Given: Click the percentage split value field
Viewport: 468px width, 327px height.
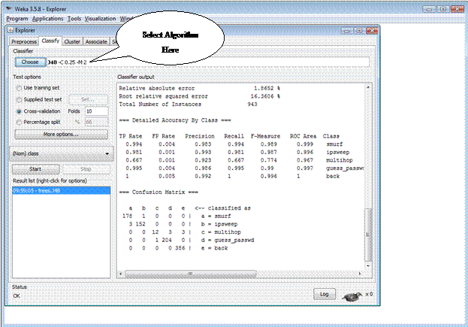Looking at the screenshot, I should (96, 122).
